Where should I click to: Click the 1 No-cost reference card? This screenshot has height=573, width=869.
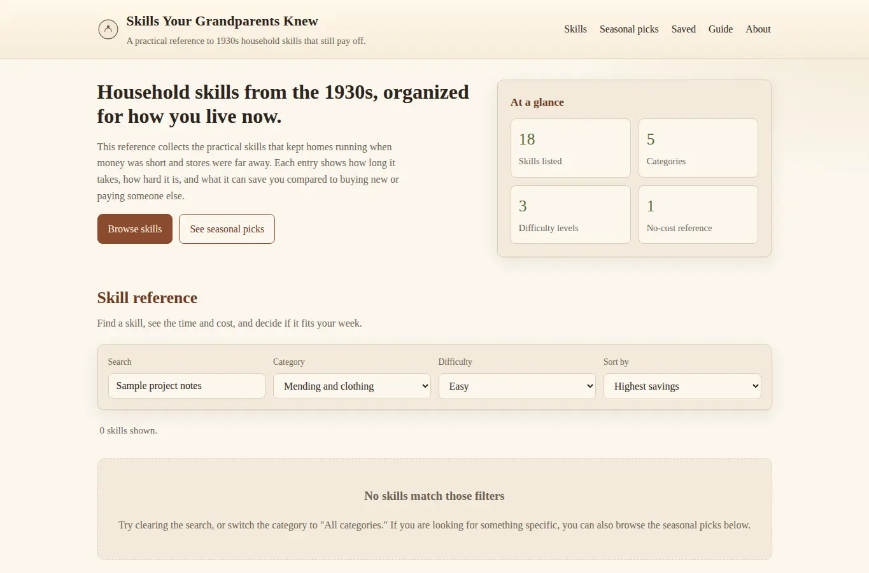coord(698,215)
